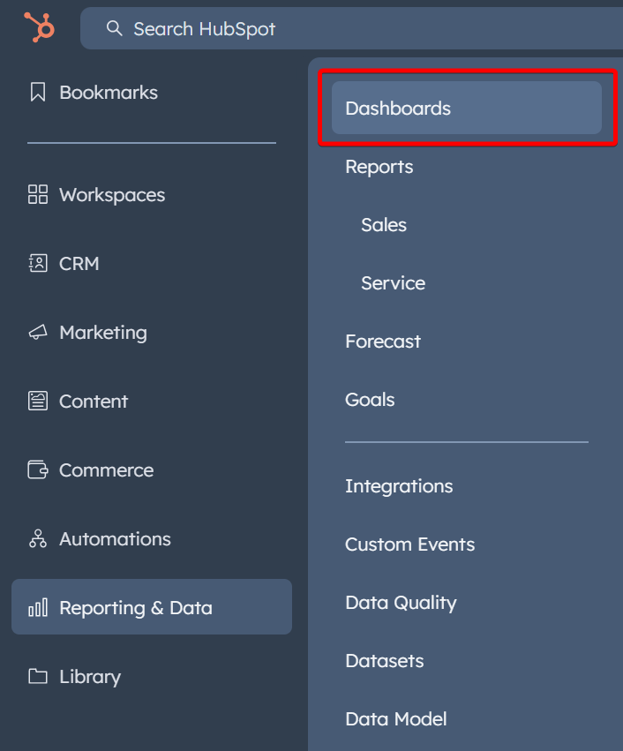Open Data Quality from the submenu
The height and width of the screenshot is (751, 623).
click(x=401, y=603)
